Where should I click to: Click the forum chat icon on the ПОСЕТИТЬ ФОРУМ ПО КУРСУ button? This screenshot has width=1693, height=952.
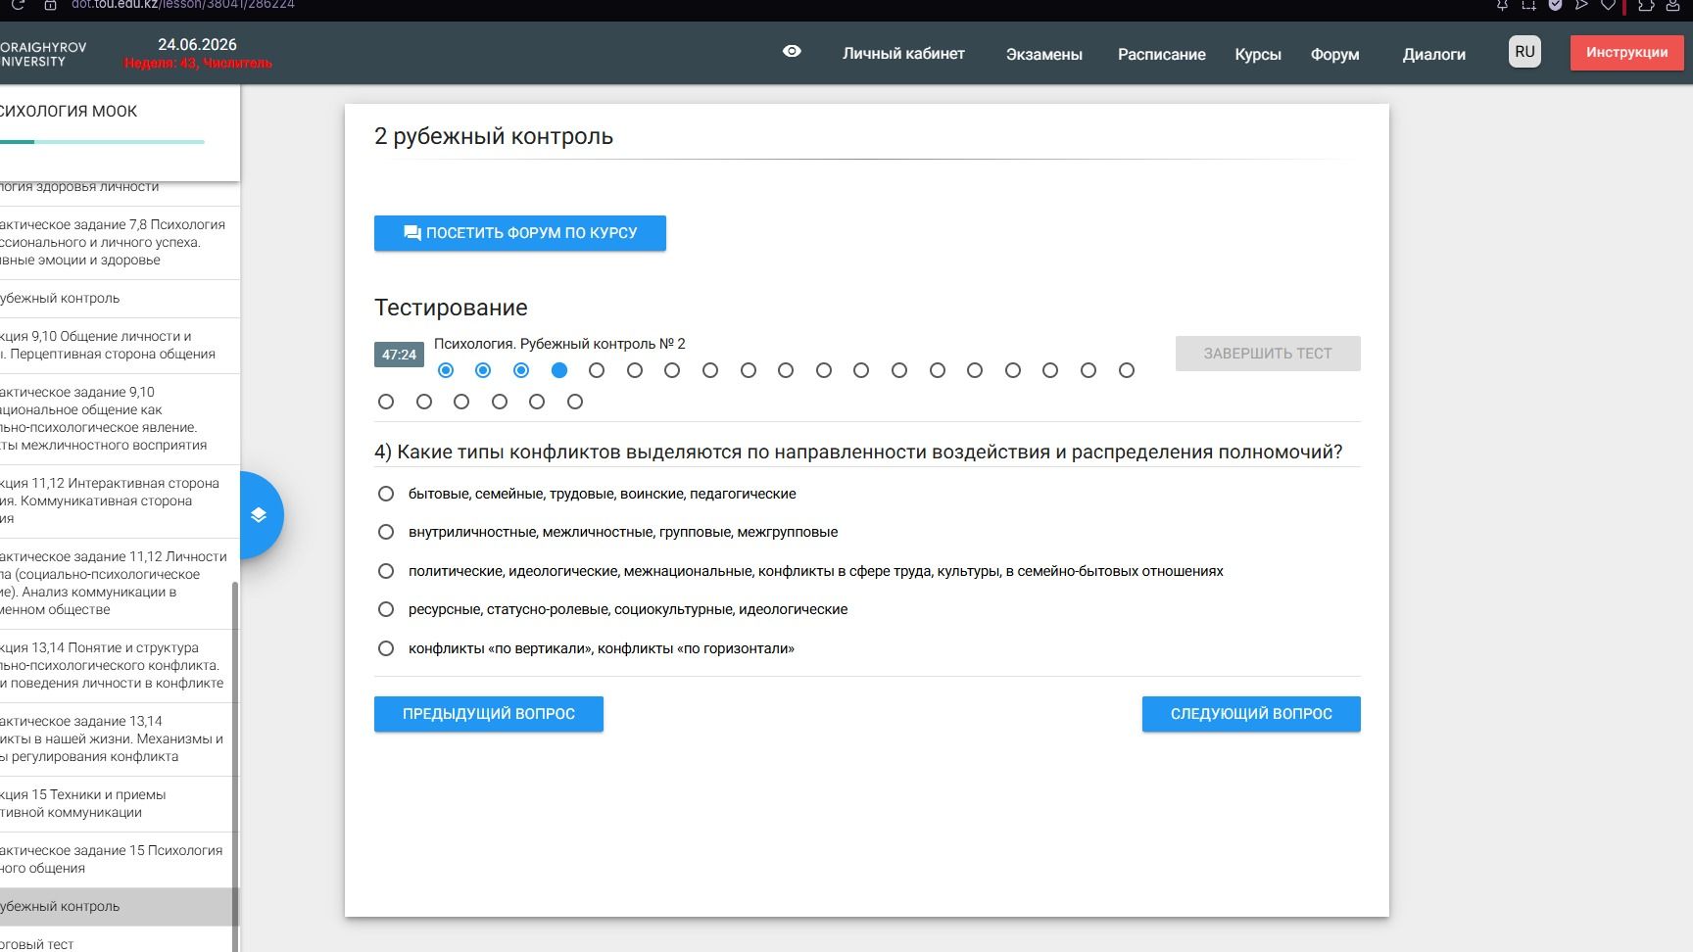pyautogui.click(x=412, y=233)
